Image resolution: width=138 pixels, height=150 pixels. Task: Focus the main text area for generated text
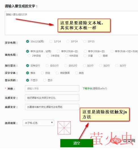[71, 23]
